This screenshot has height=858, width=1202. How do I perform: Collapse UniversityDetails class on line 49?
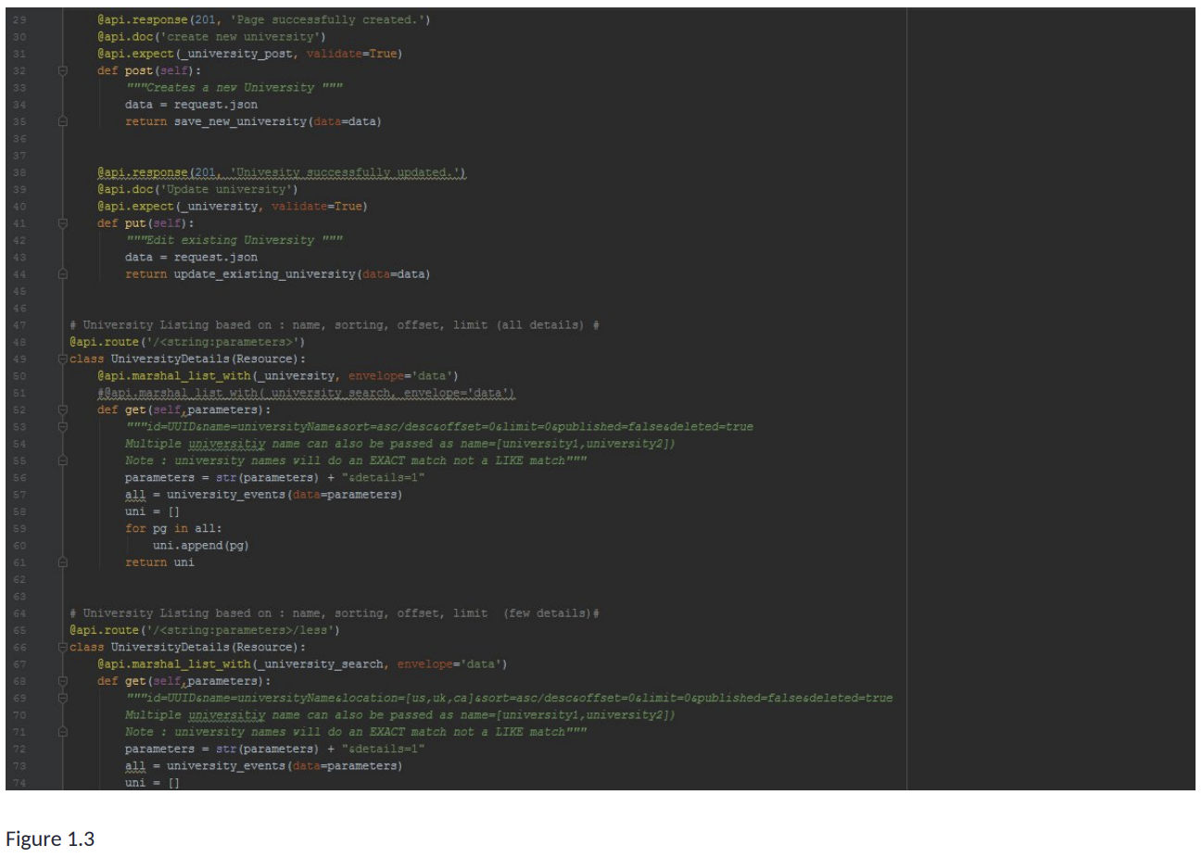[63, 360]
